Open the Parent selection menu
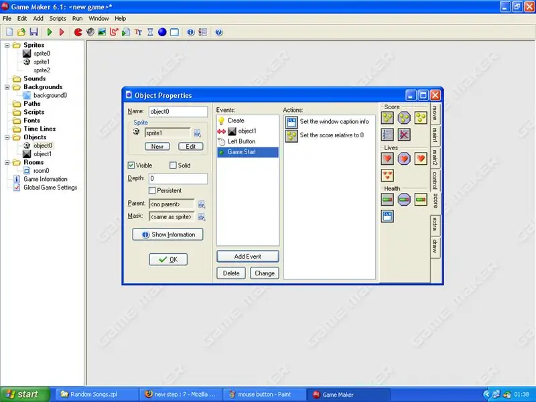The height and width of the screenshot is (402, 536). coord(202,204)
